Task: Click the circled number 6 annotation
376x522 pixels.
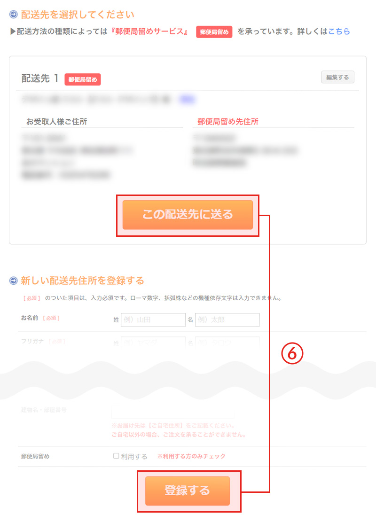Action: [292, 353]
